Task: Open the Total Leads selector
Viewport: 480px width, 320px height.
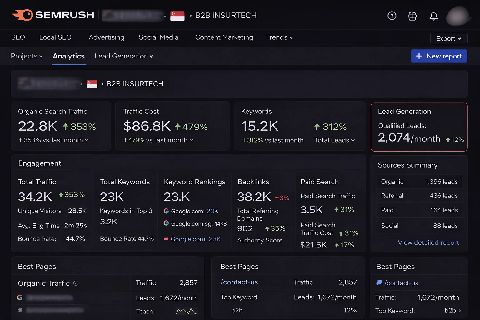Action: tap(334, 140)
